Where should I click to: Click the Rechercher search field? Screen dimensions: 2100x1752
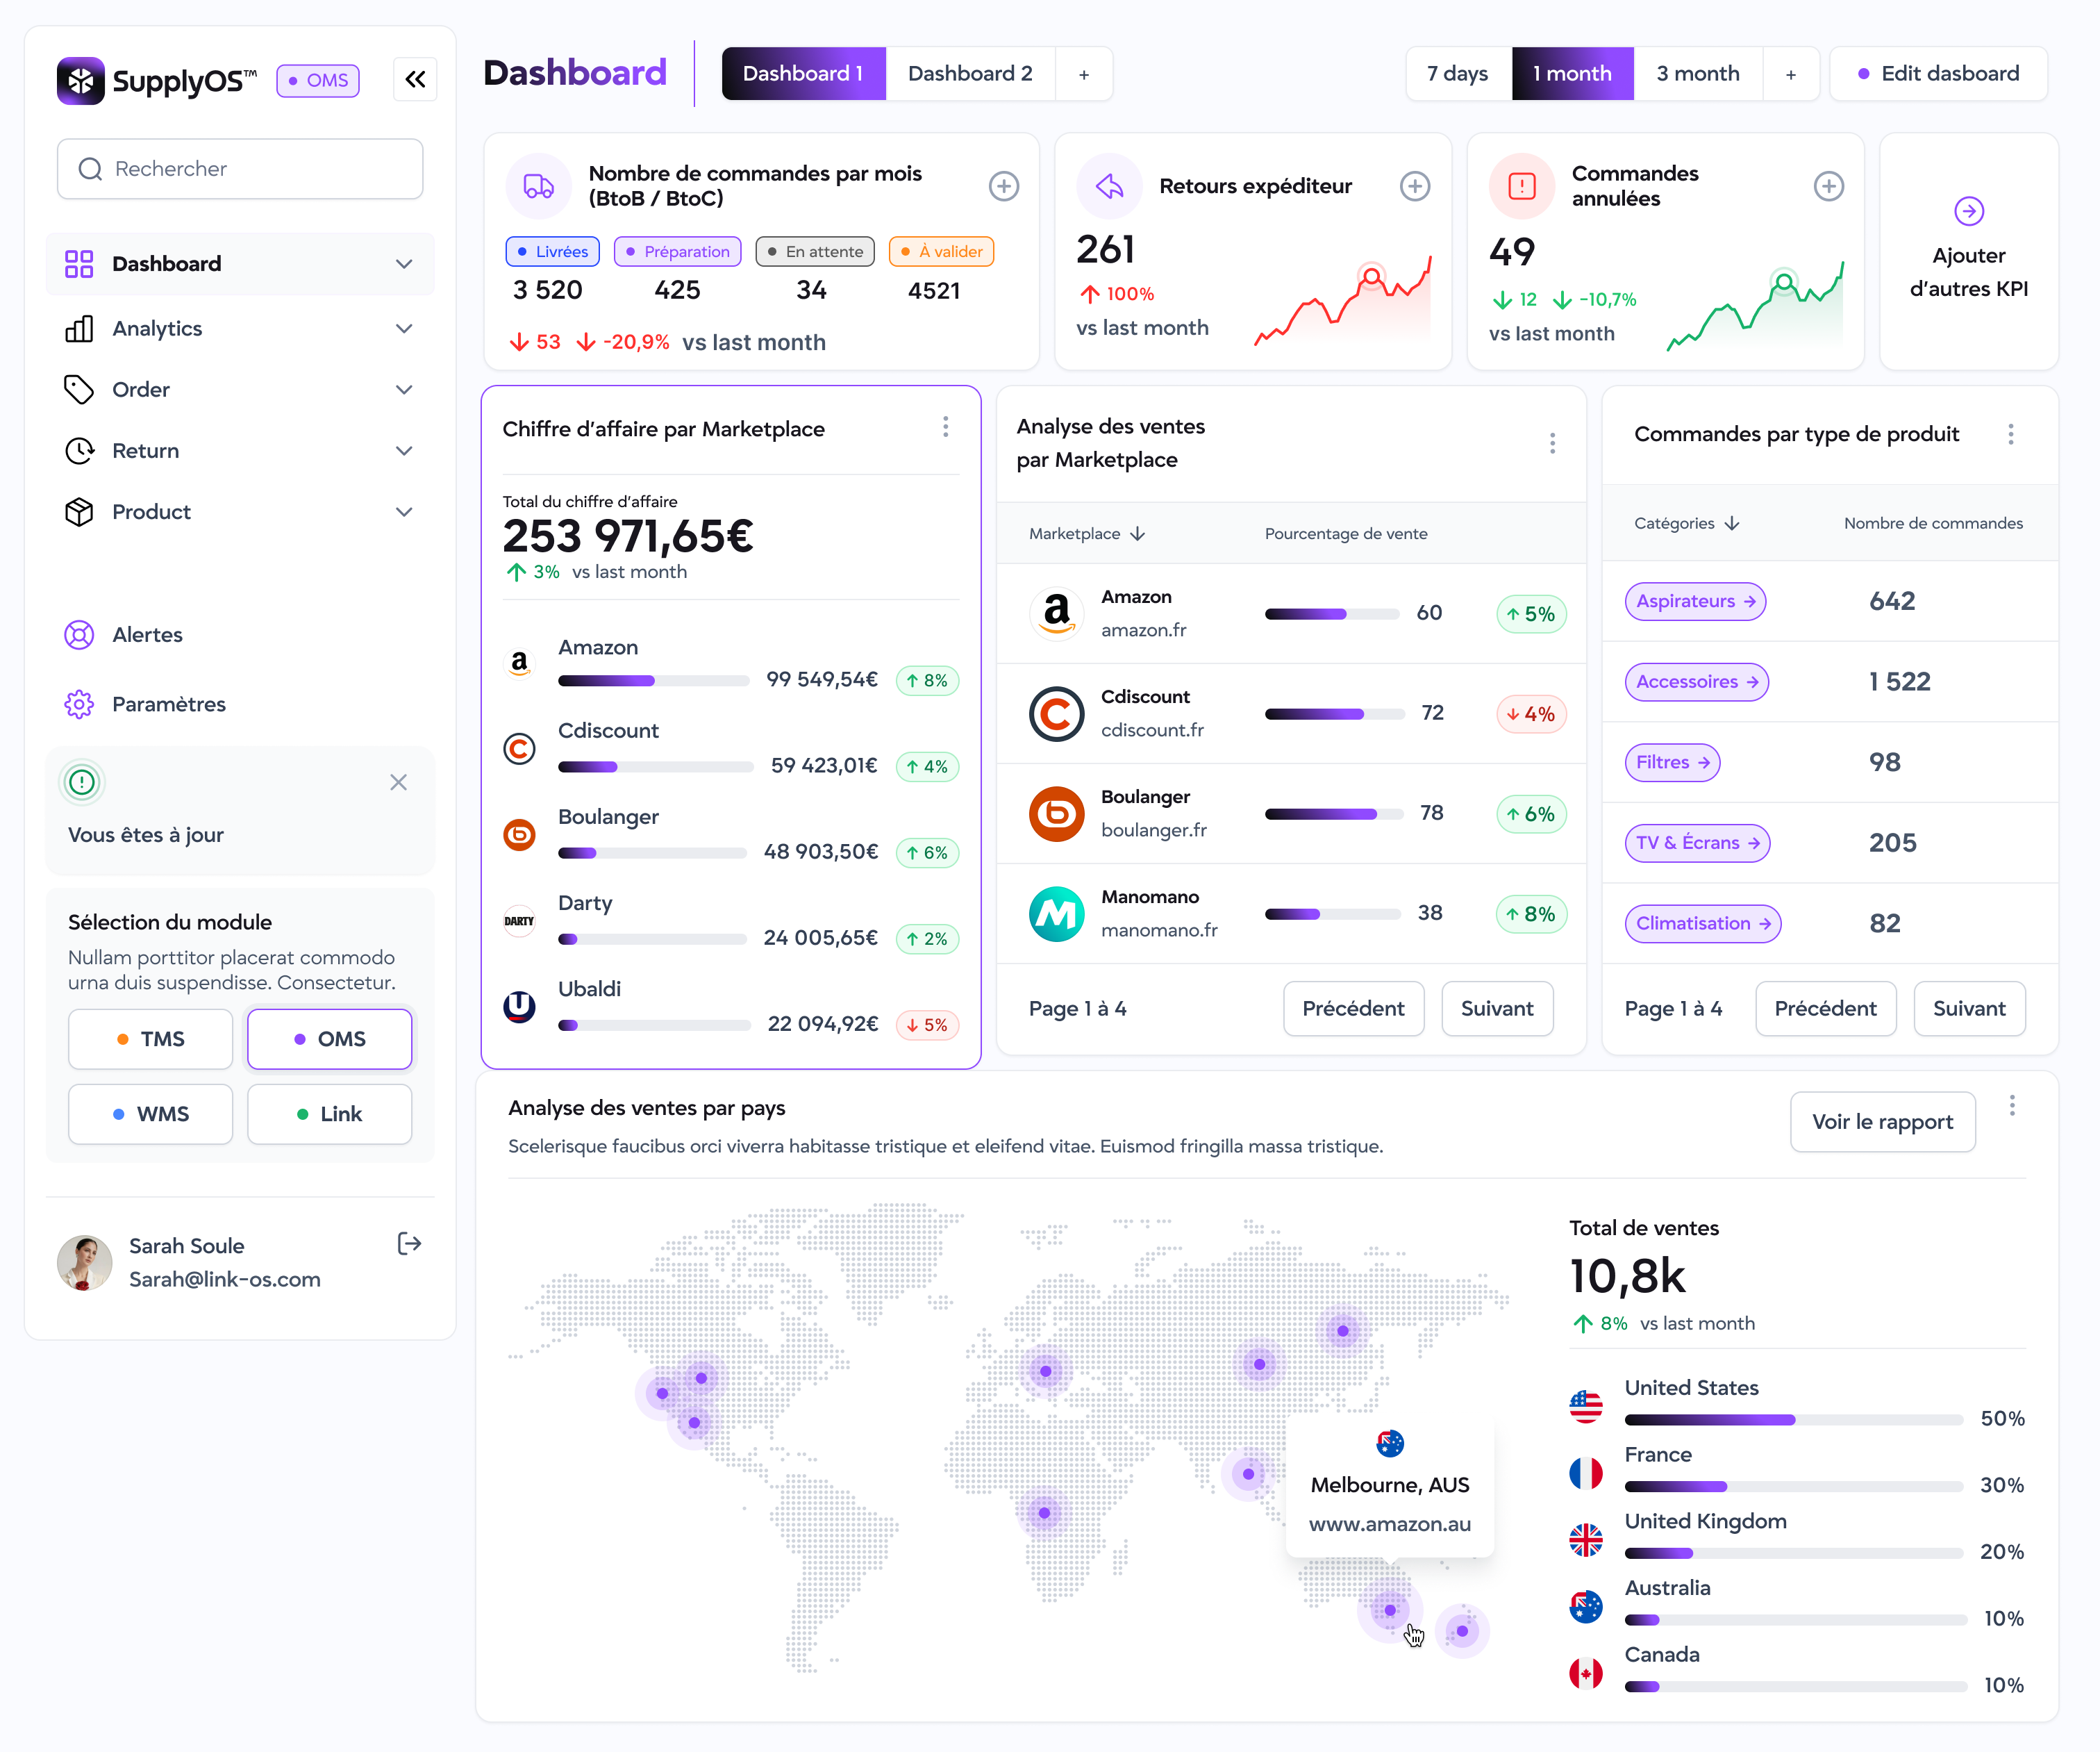click(x=240, y=169)
